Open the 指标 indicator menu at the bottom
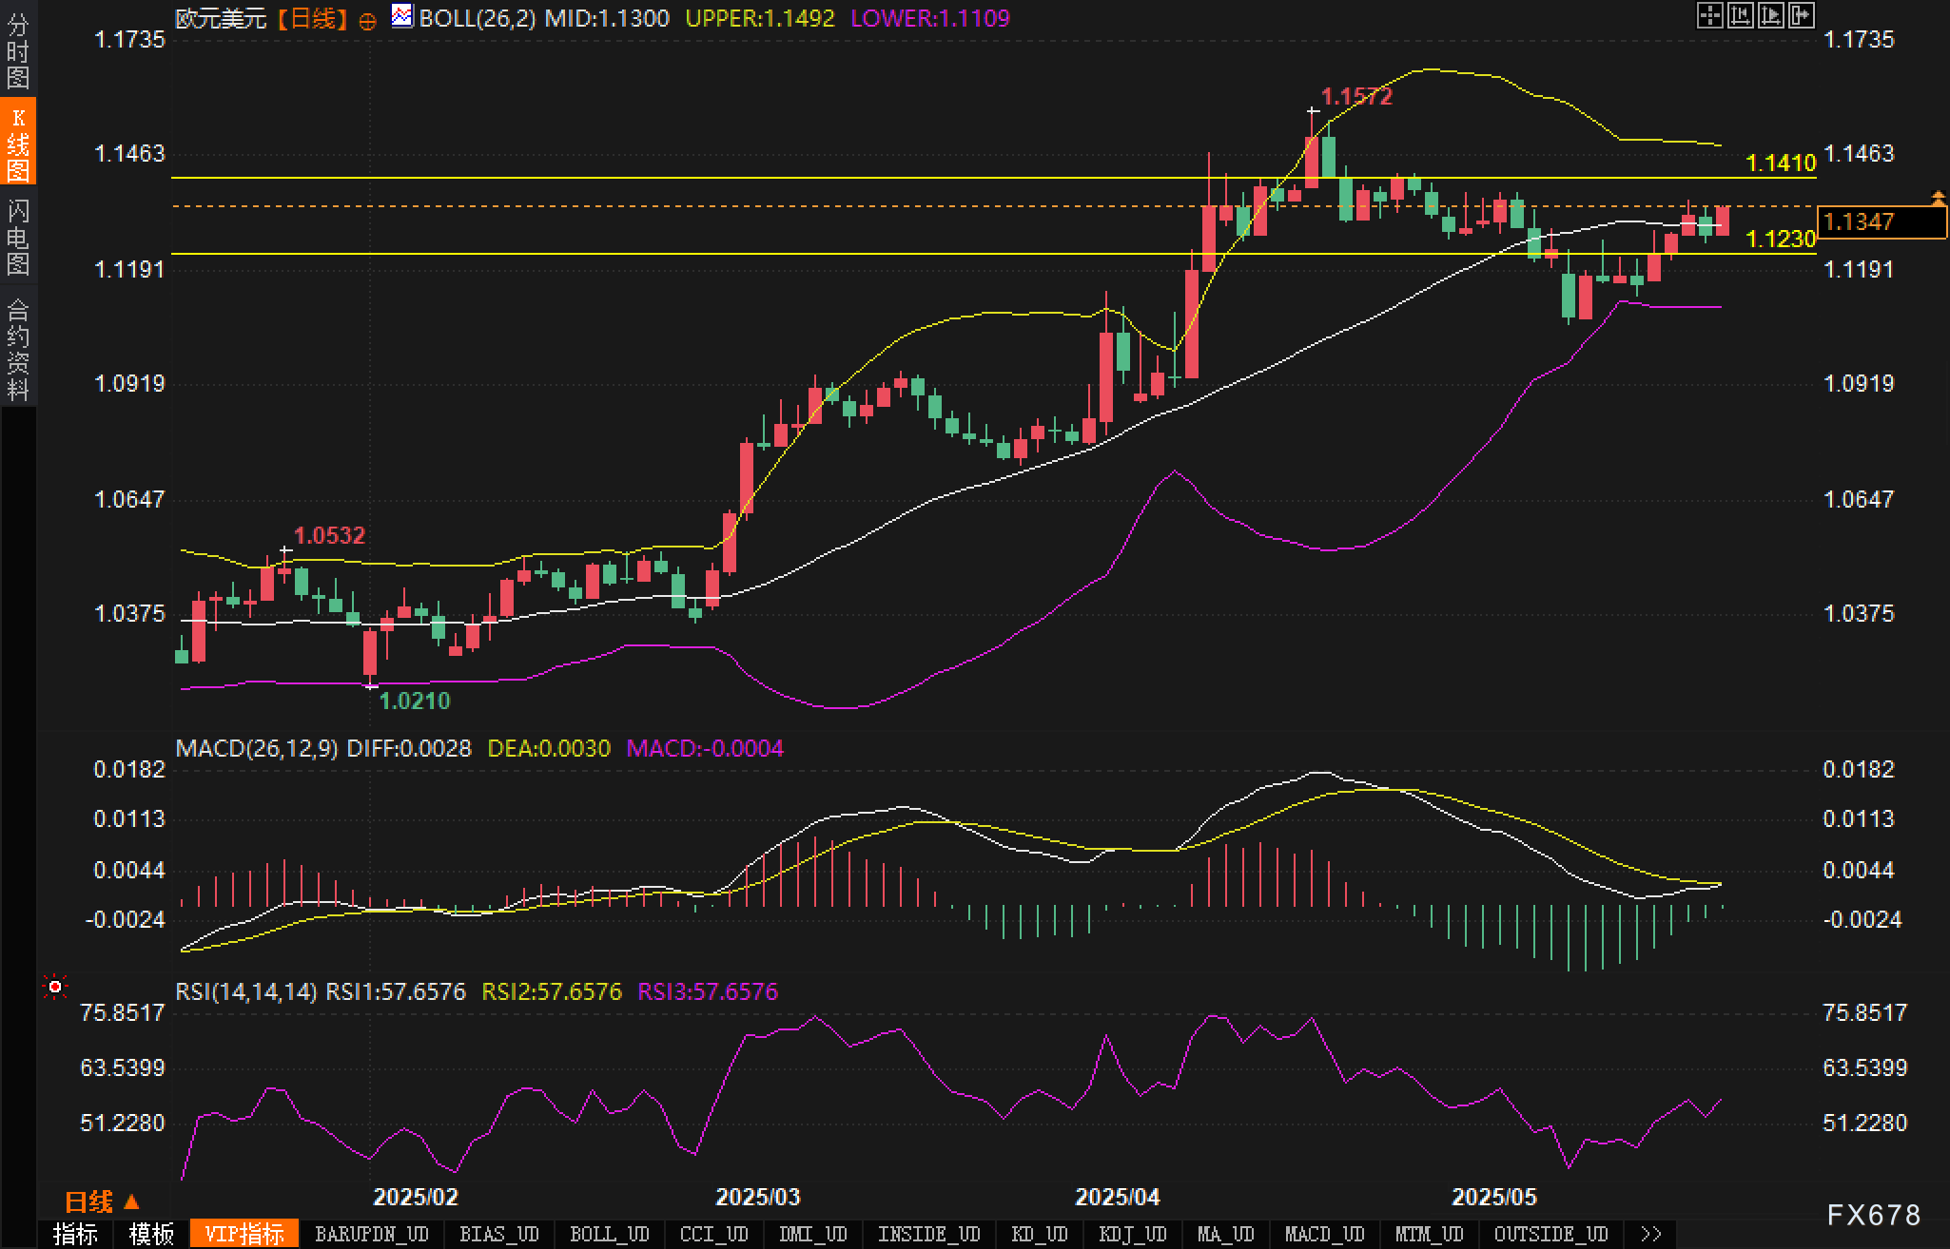Screen dimensions: 1950x1249 point(76,1234)
